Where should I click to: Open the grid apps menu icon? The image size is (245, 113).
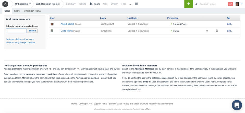(x=136, y=4)
